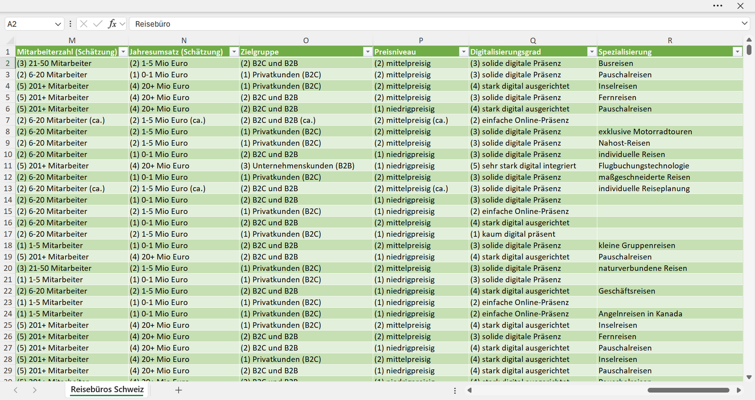
Task: Add a new sheet with the plus icon
Action: pyautogui.click(x=179, y=390)
